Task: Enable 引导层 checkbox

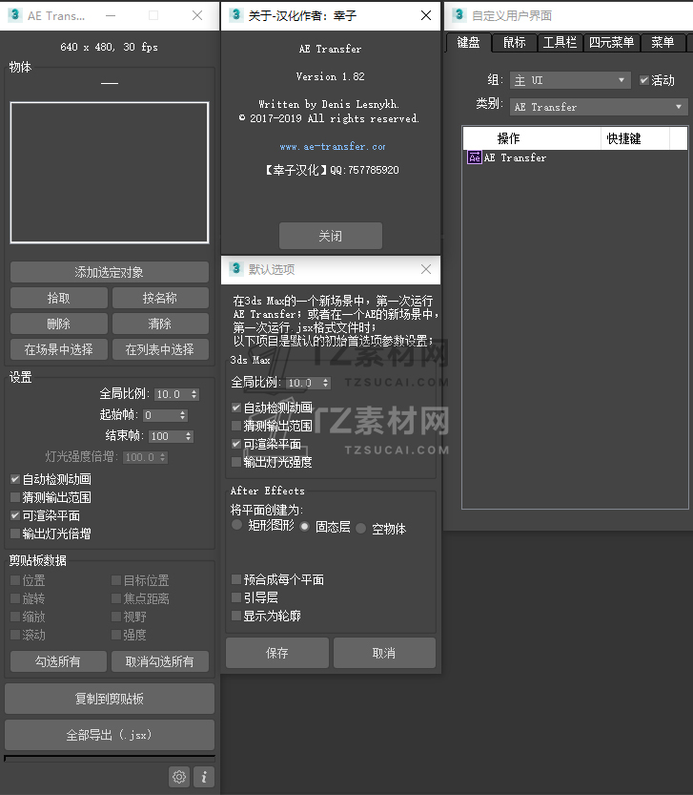Action: 236,597
